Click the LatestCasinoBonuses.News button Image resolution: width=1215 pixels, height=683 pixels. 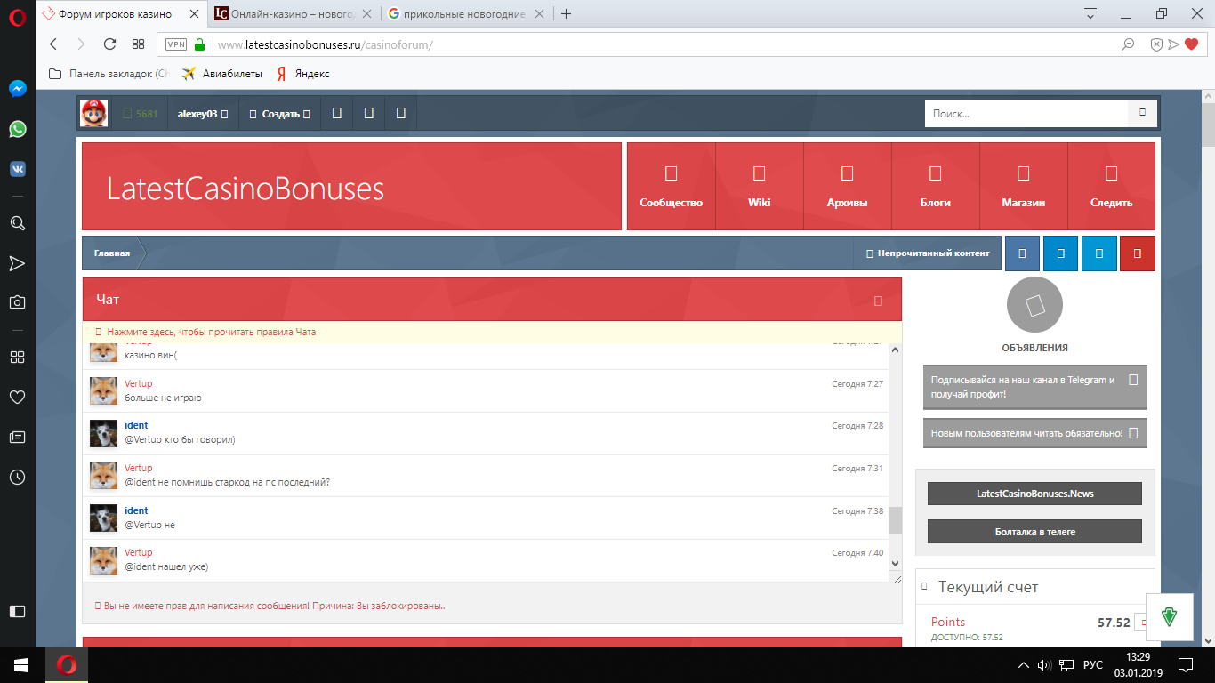[x=1034, y=494]
